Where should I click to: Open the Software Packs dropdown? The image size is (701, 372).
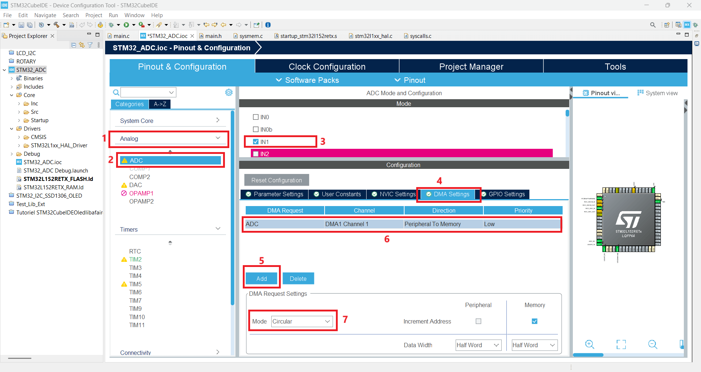point(307,80)
